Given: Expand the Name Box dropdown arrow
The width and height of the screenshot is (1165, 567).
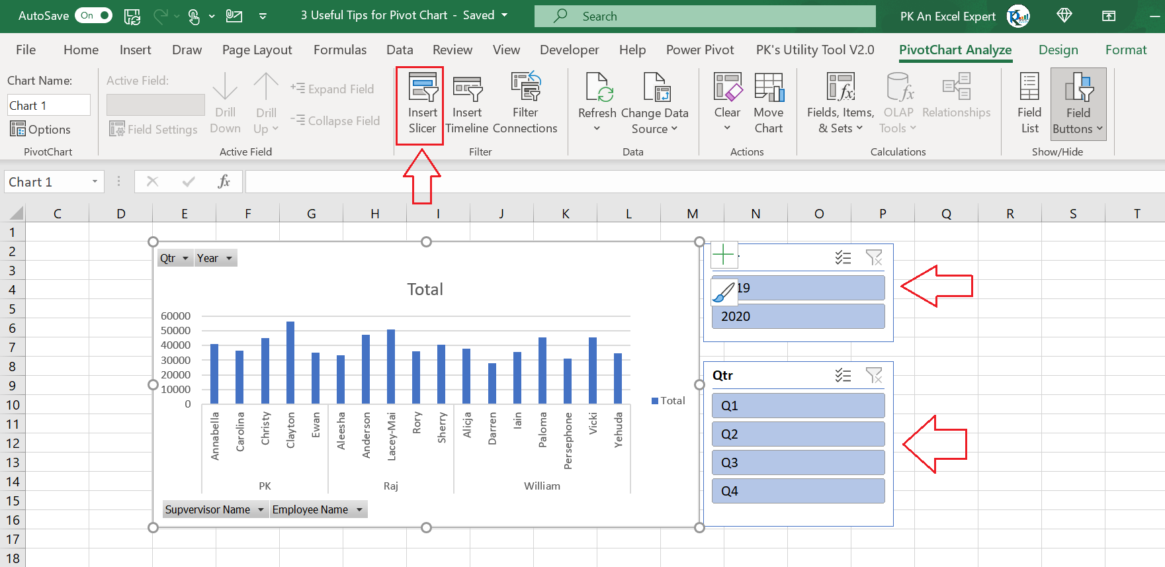Looking at the screenshot, I should (x=95, y=182).
